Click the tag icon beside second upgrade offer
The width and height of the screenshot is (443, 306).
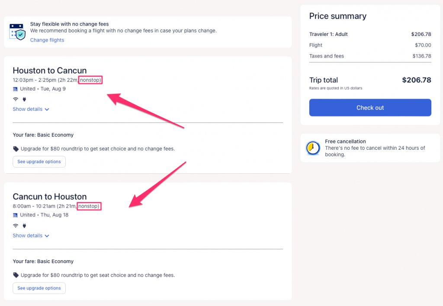click(16, 275)
